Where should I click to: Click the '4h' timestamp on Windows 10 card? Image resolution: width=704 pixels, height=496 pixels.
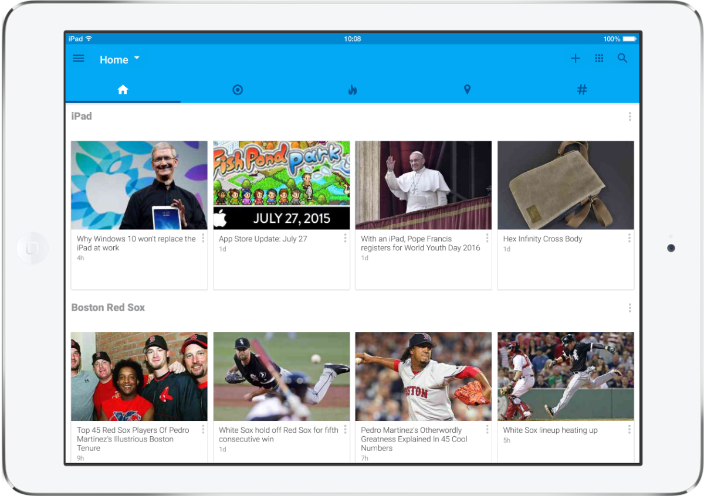(x=80, y=258)
